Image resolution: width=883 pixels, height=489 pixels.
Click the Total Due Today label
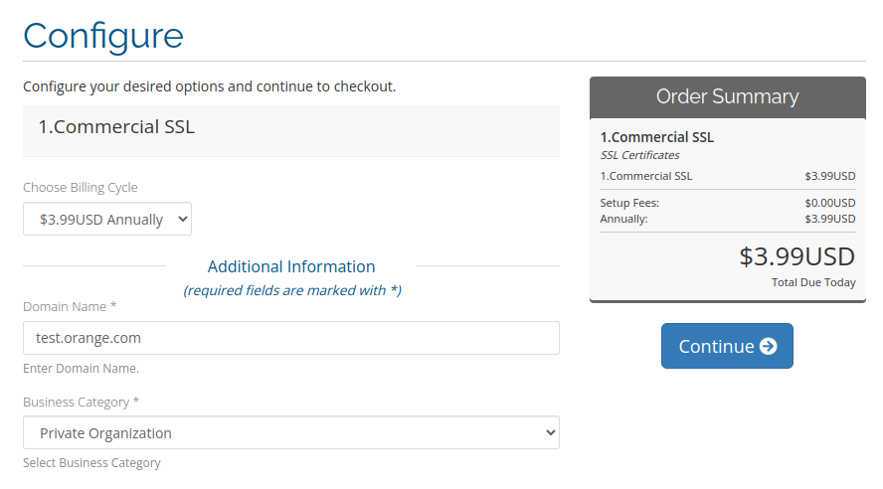(813, 282)
